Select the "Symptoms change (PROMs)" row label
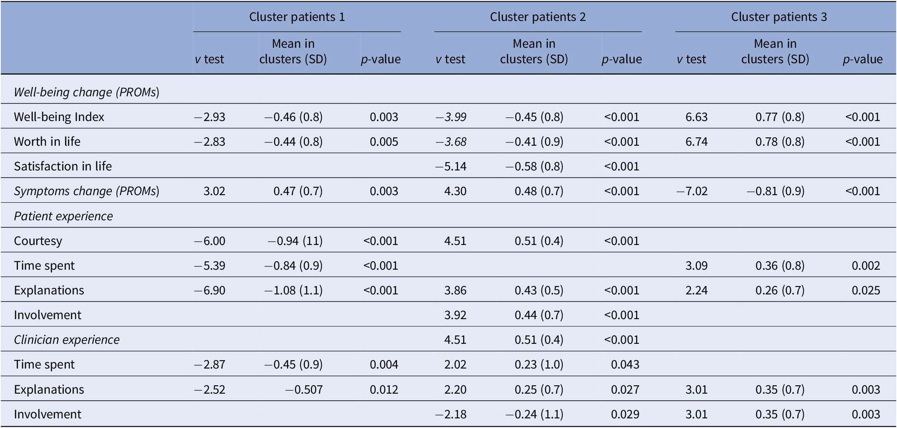The height and width of the screenshot is (428, 897). 87,191
